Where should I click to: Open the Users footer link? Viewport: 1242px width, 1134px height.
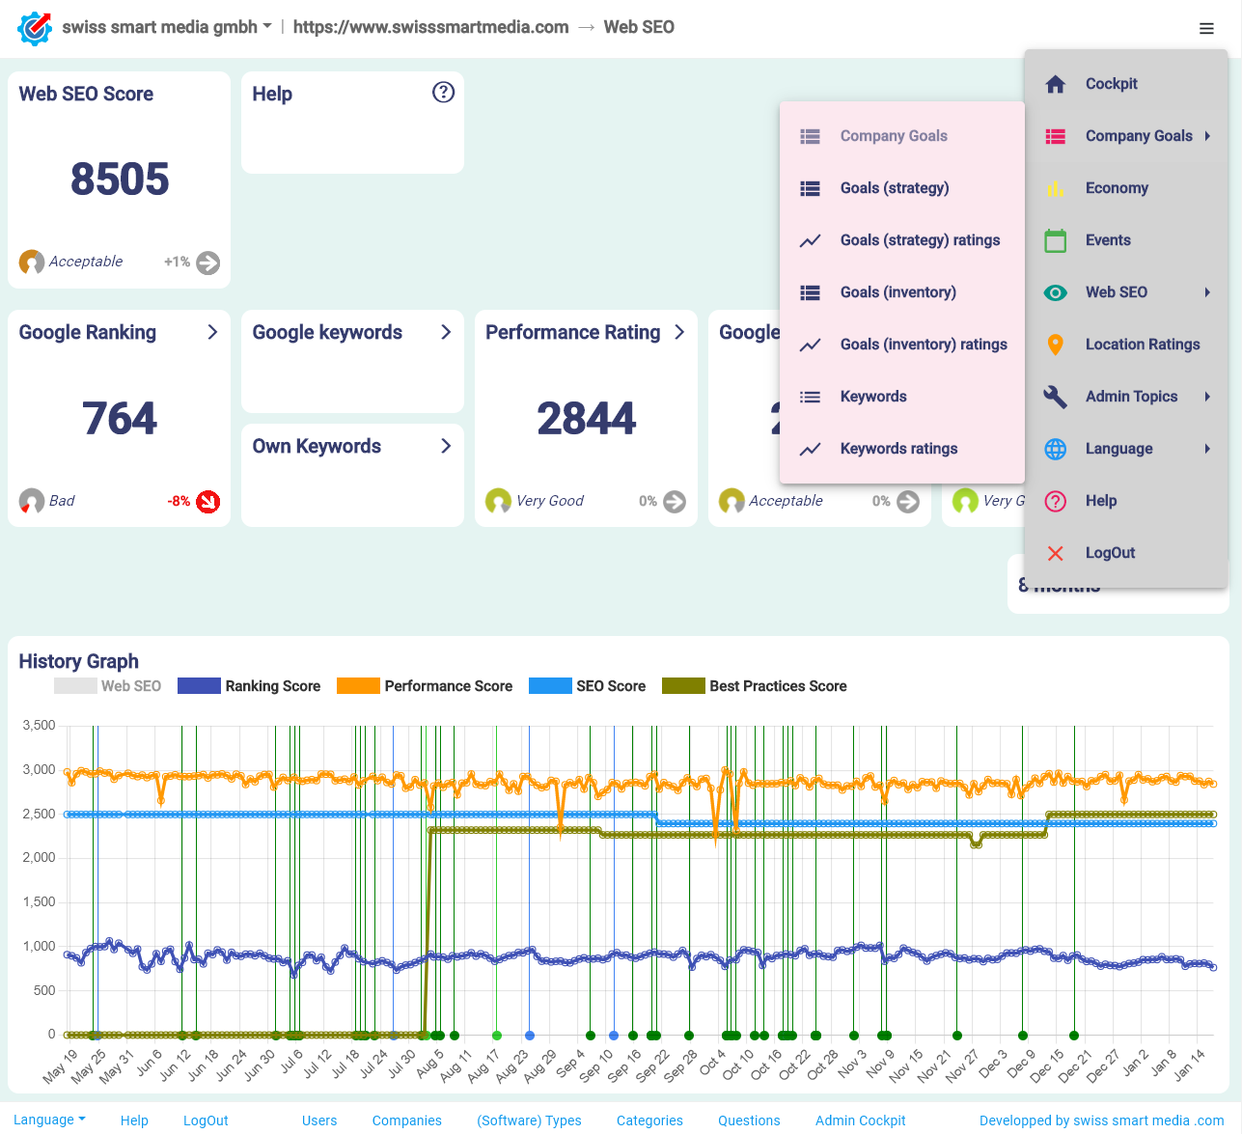pyautogui.click(x=319, y=1120)
